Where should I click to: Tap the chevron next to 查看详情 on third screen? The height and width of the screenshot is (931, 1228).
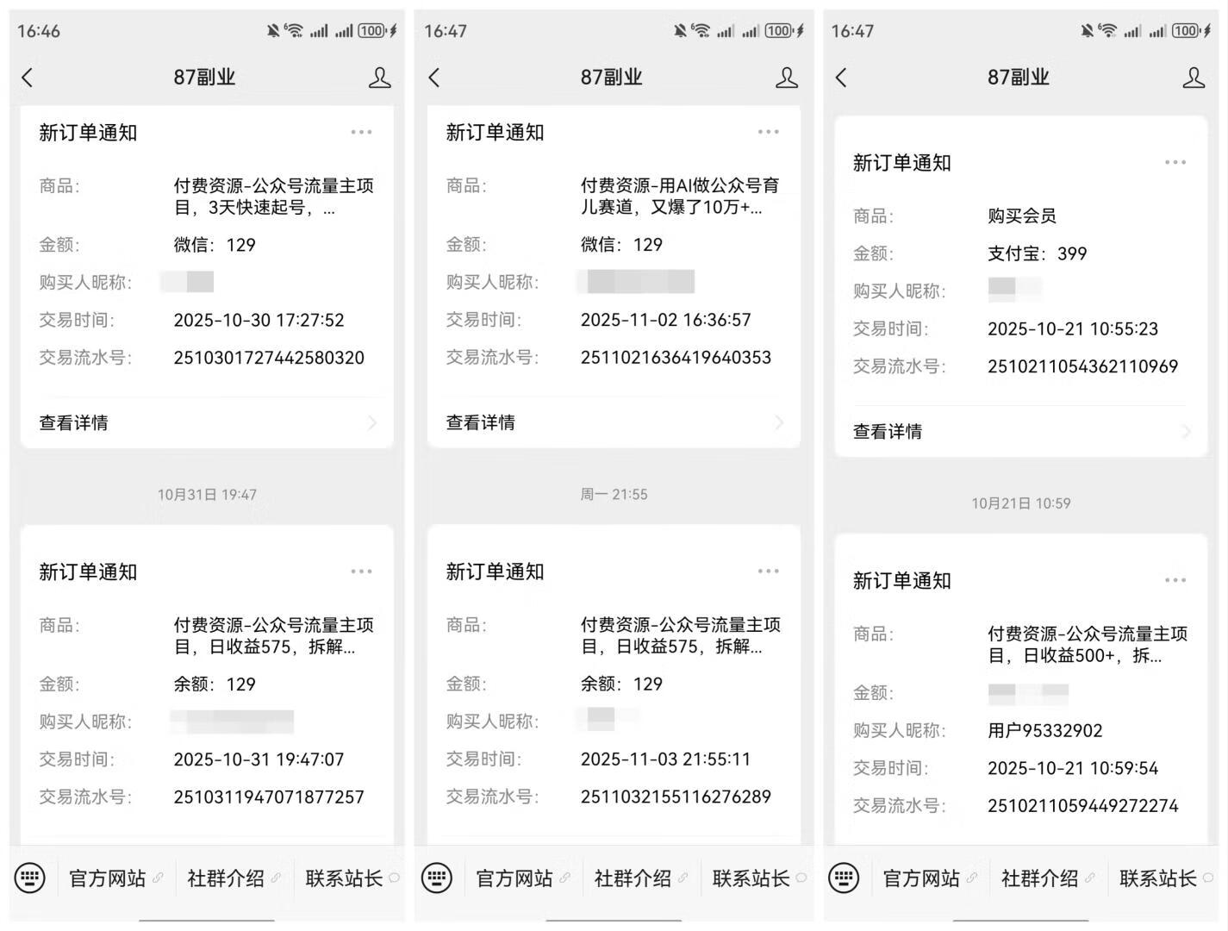pos(1187,431)
